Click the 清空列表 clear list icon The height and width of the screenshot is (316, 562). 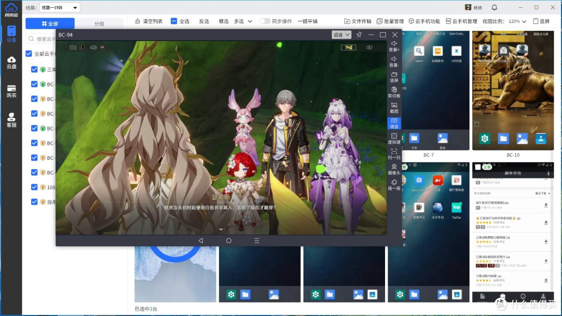coord(137,21)
